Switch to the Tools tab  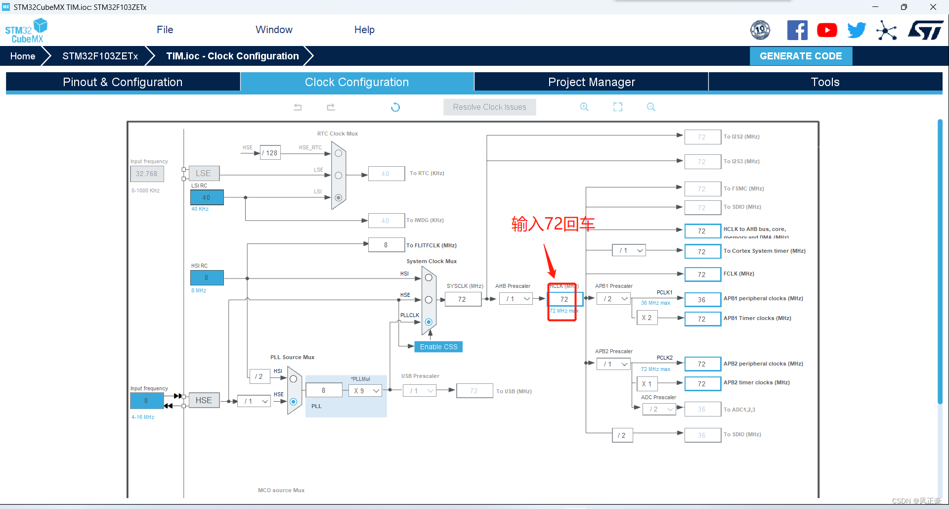825,82
